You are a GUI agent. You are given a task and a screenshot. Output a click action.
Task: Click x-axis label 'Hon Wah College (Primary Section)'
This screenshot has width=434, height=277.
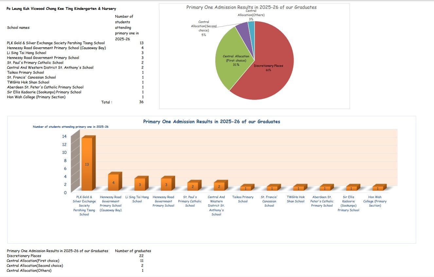pos(375,201)
